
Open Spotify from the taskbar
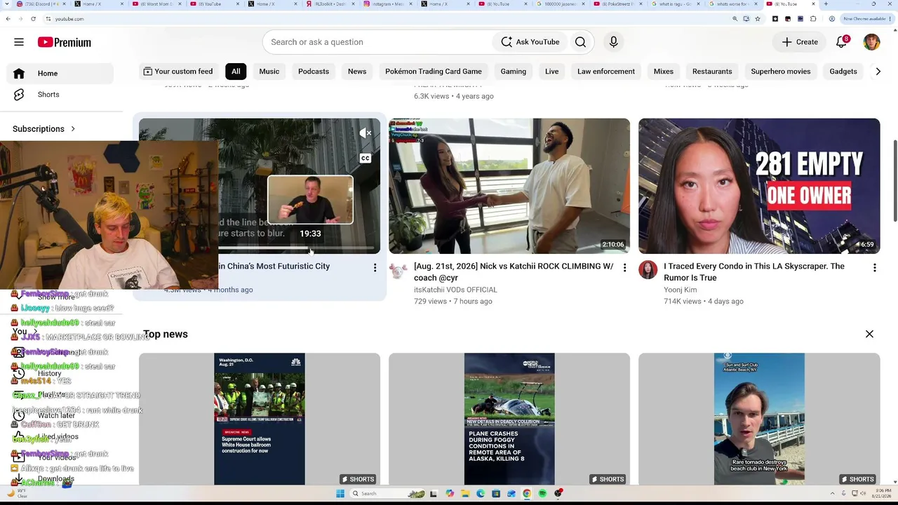[542, 494]
